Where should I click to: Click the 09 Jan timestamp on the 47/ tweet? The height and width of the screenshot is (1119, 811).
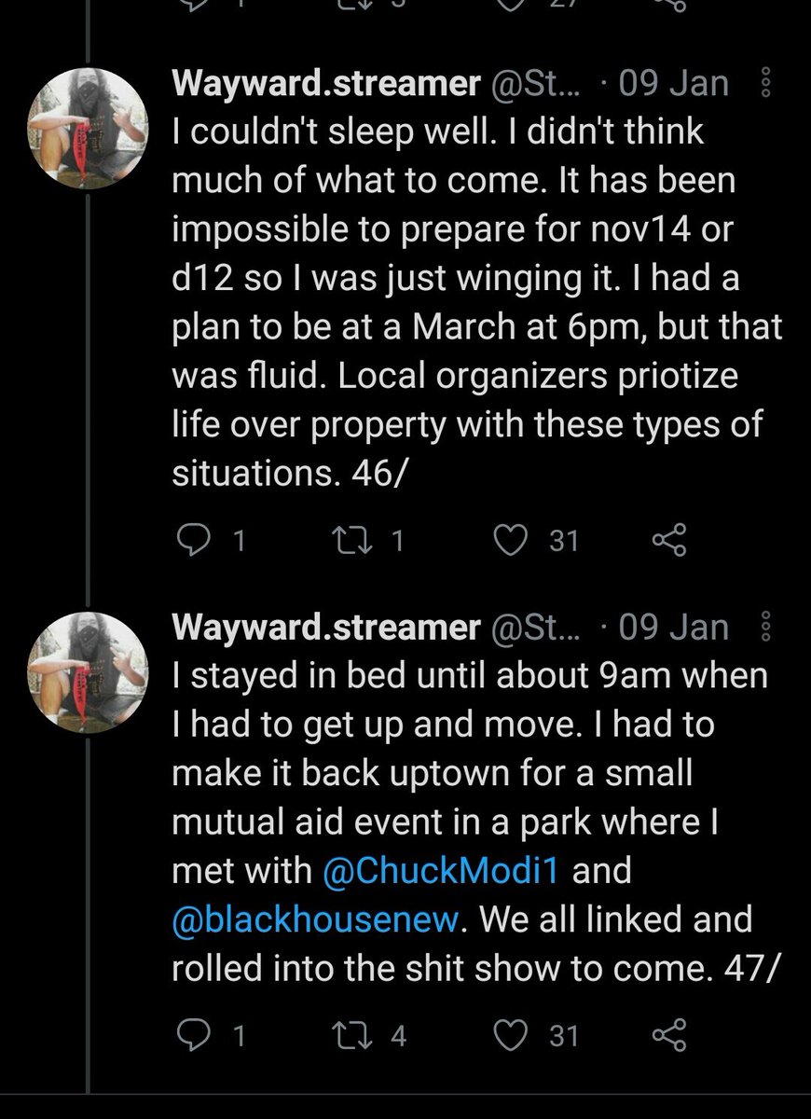coord(673,627)
